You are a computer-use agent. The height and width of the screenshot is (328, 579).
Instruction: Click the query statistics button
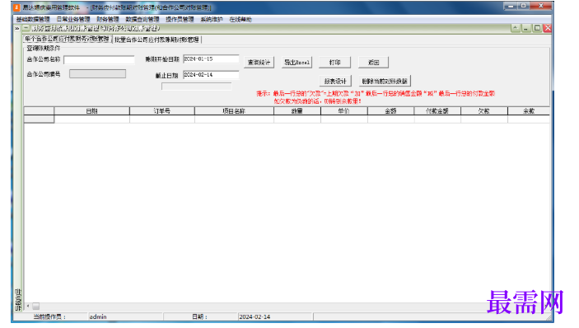(x=259, y=63)
